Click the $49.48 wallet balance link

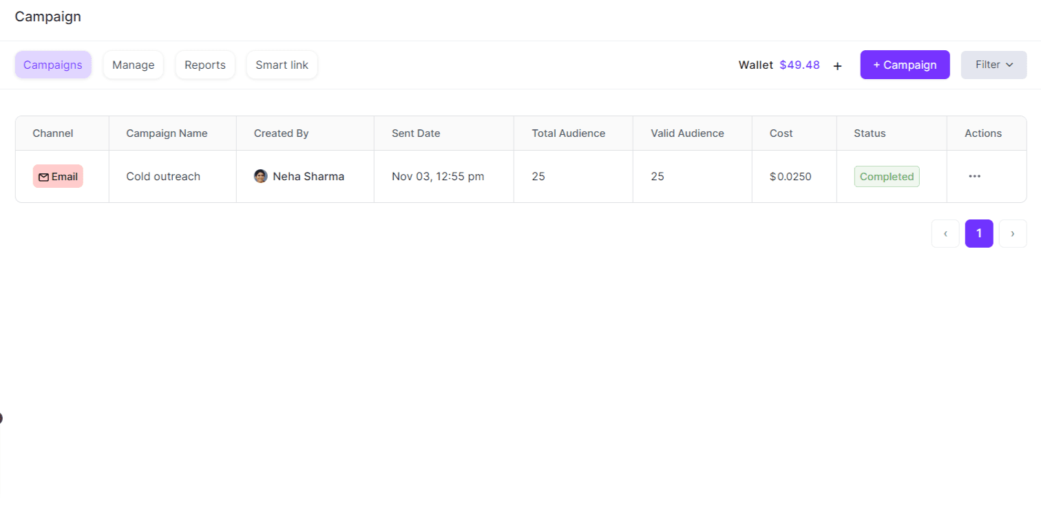(799, 65)
